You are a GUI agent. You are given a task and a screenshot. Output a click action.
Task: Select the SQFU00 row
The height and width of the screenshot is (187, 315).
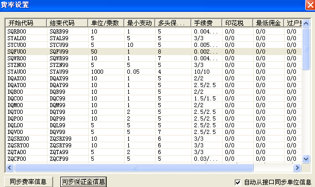tap(154, 52)
